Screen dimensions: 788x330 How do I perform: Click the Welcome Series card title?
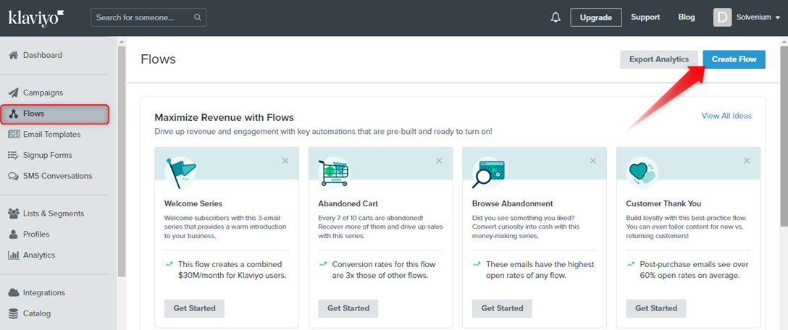tap(193, 204)
